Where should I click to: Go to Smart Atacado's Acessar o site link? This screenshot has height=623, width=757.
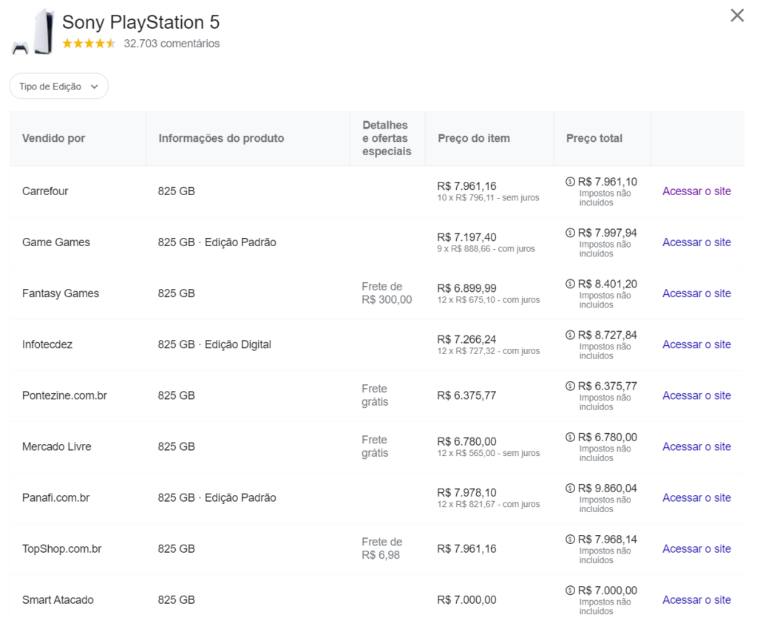click(696, 600)
